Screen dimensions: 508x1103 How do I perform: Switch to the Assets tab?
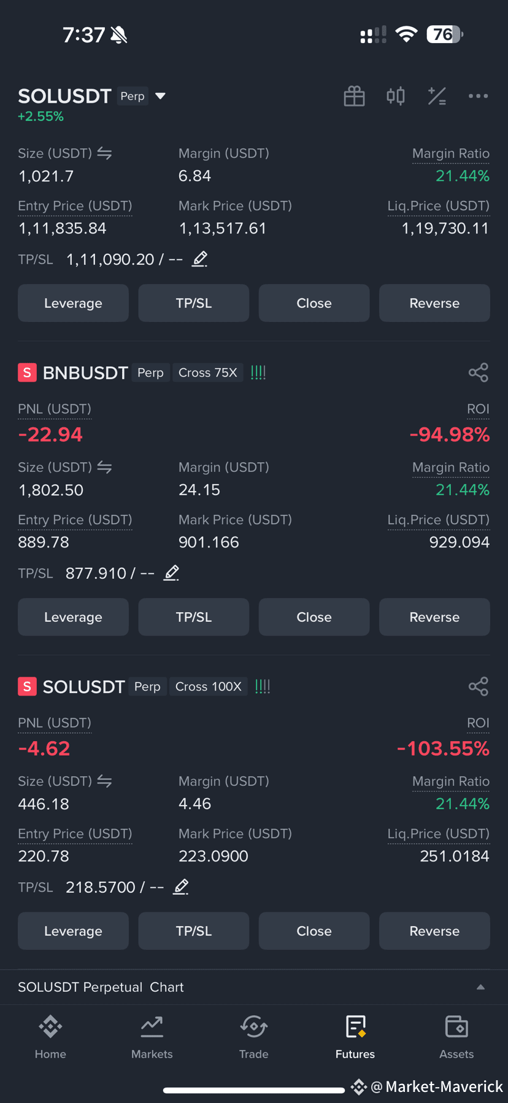(456, 1037)
